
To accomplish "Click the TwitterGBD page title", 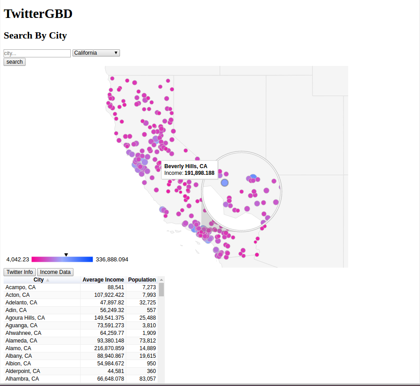I will click(x=38, y=14).
